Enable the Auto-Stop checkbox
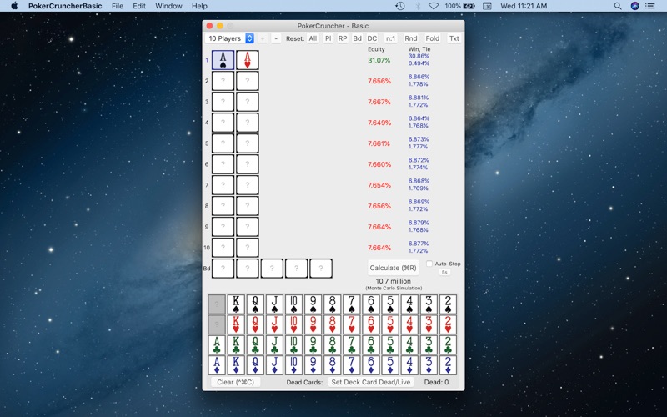This screenshot has height=417, width=667. (429, 264)
